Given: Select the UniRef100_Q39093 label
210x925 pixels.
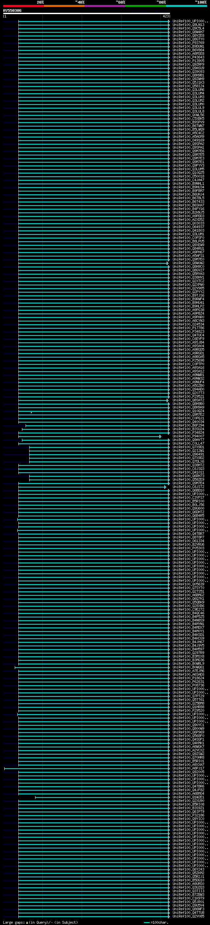Looking at the screenshot, I should click(x=188, y=72).
